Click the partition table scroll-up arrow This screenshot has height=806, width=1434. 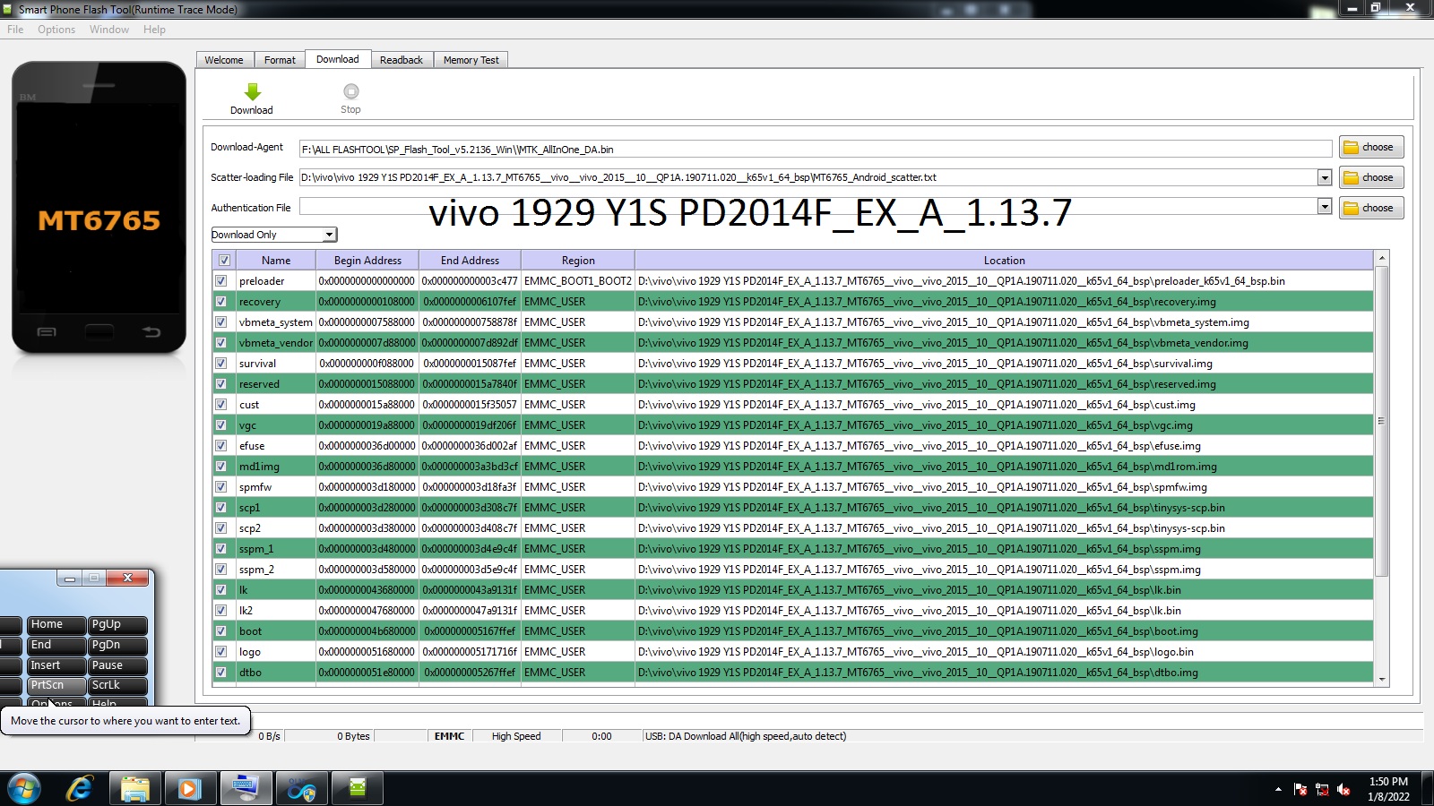pos(1382,258)
